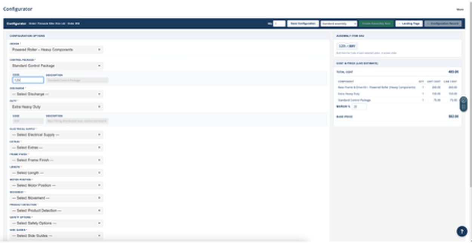This screenshot has width=472, height=243.
Task: Click the Save Configuration button
Action: (303, 23)
